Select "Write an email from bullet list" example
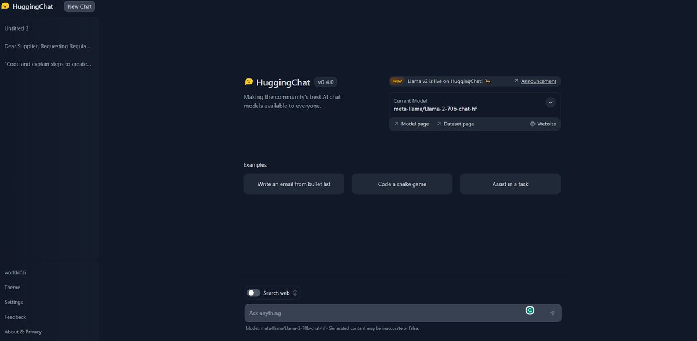The width and height of the screenshot is (697, 341). [x=294, y=184]
